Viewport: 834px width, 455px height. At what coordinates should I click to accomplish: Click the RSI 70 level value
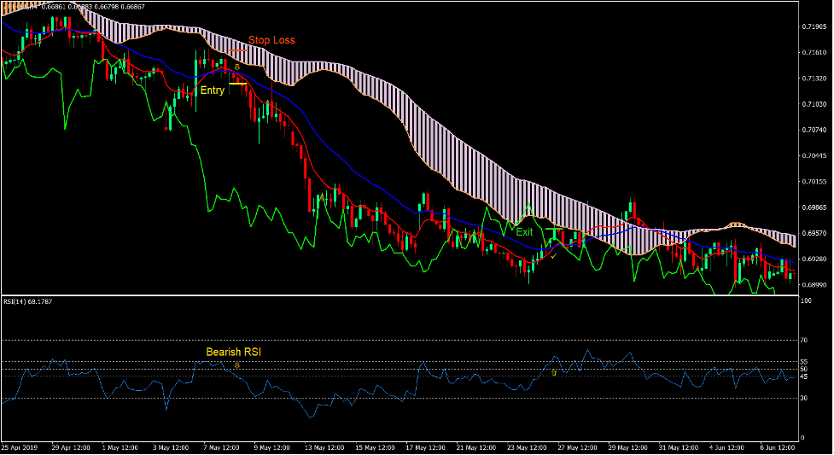pyautogui.click(x=805, y=340)
